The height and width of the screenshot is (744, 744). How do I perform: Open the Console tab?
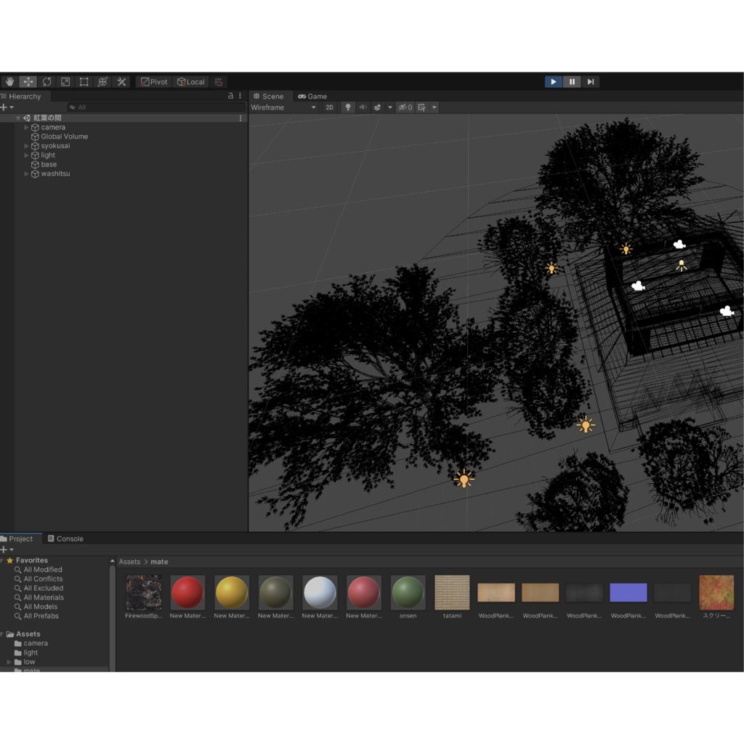[x=65, y=538]
